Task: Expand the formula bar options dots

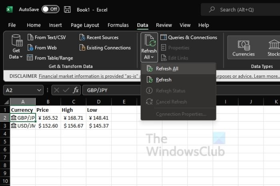Action: 48,90
